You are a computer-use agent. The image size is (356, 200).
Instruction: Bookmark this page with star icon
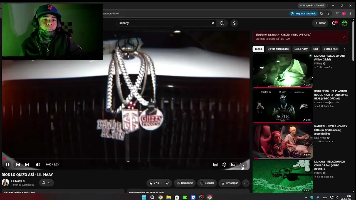click(x=328, y=14)
